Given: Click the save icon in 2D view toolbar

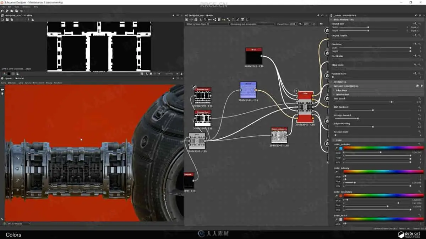Looking at the screenshot, I should [x=7, y=19].
